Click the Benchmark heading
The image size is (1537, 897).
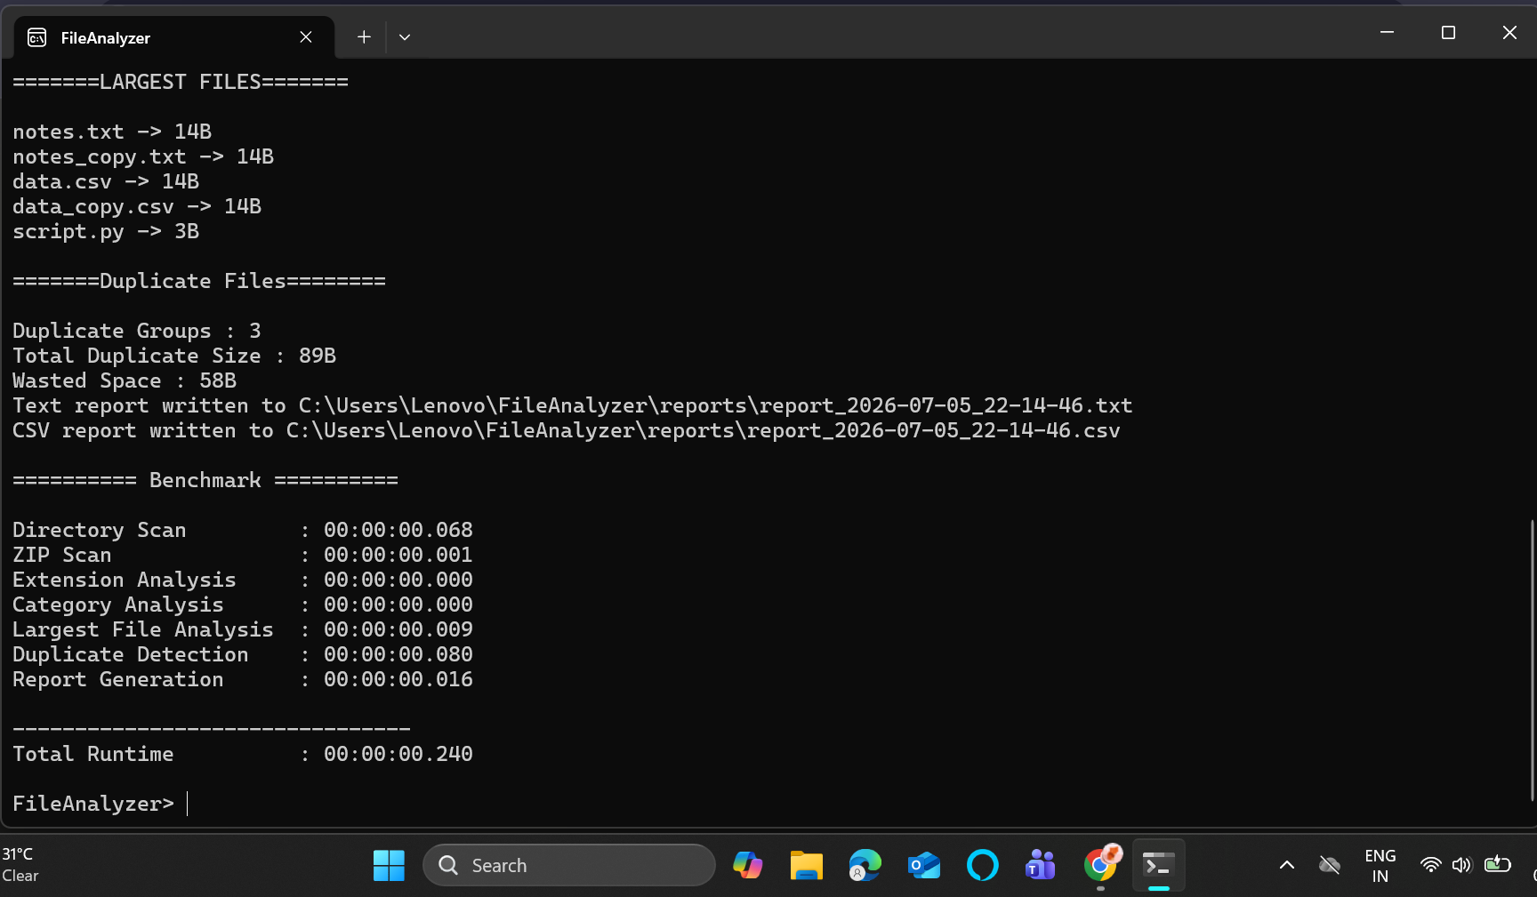(205, 480)
